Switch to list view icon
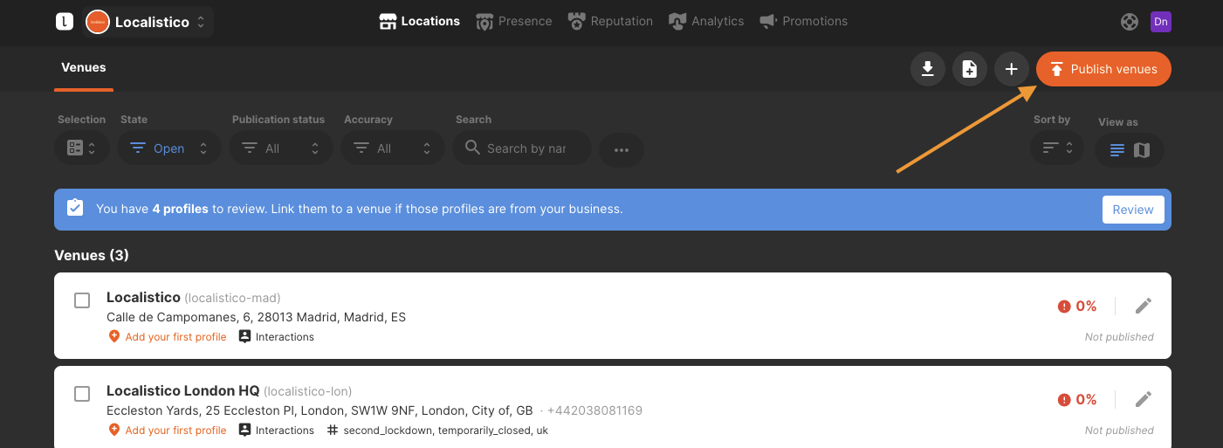The image size is (1223, 448). click(1117, 150)
